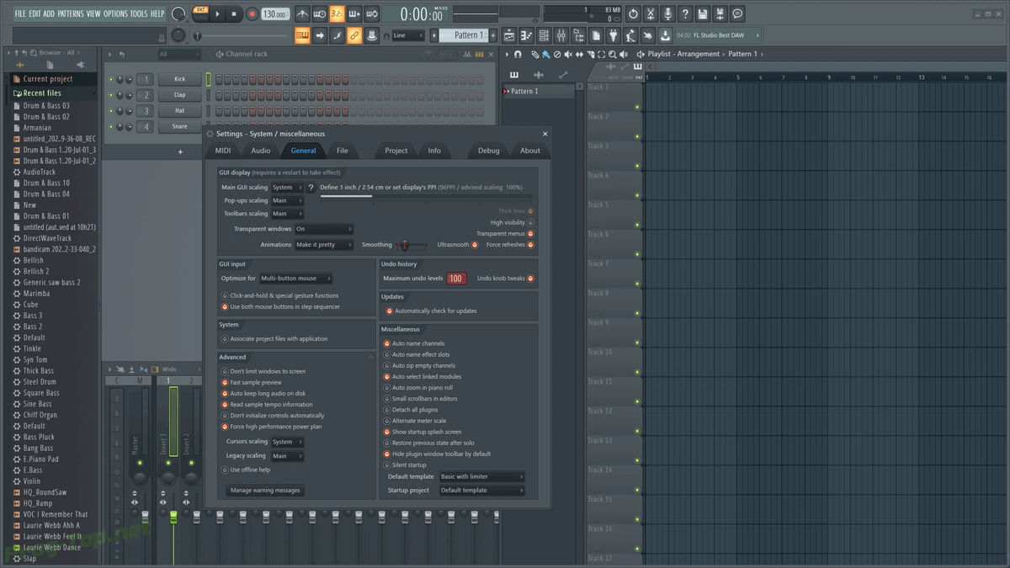The height and width of the screenshot is (568, 1010).
Task: Switch to the Project settings tab
Action: (396, 151)
